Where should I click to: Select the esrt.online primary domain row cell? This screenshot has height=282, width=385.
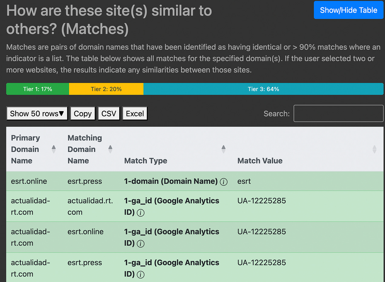tap(29, 181)
